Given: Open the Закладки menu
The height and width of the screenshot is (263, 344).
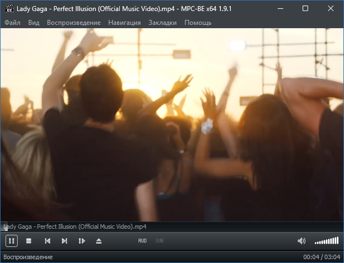Looking at the screenshot, I should [x=162, y=23].
